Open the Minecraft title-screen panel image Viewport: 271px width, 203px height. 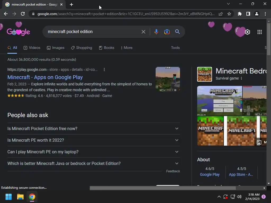pos(220,101)
